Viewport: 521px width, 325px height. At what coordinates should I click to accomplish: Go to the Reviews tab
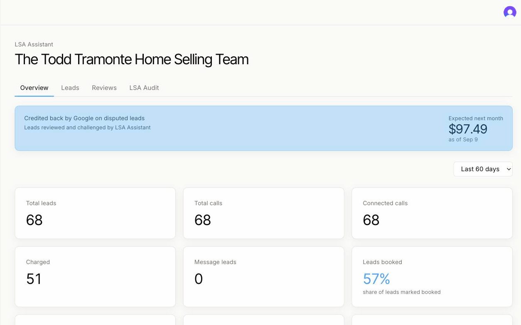(x=104, y=88)
